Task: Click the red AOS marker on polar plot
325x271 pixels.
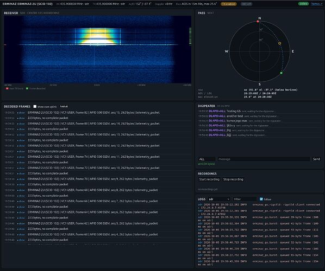Action: coord(258,21)
